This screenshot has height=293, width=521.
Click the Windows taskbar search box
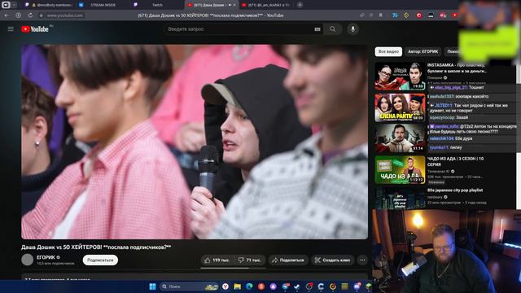pos(189,286)
